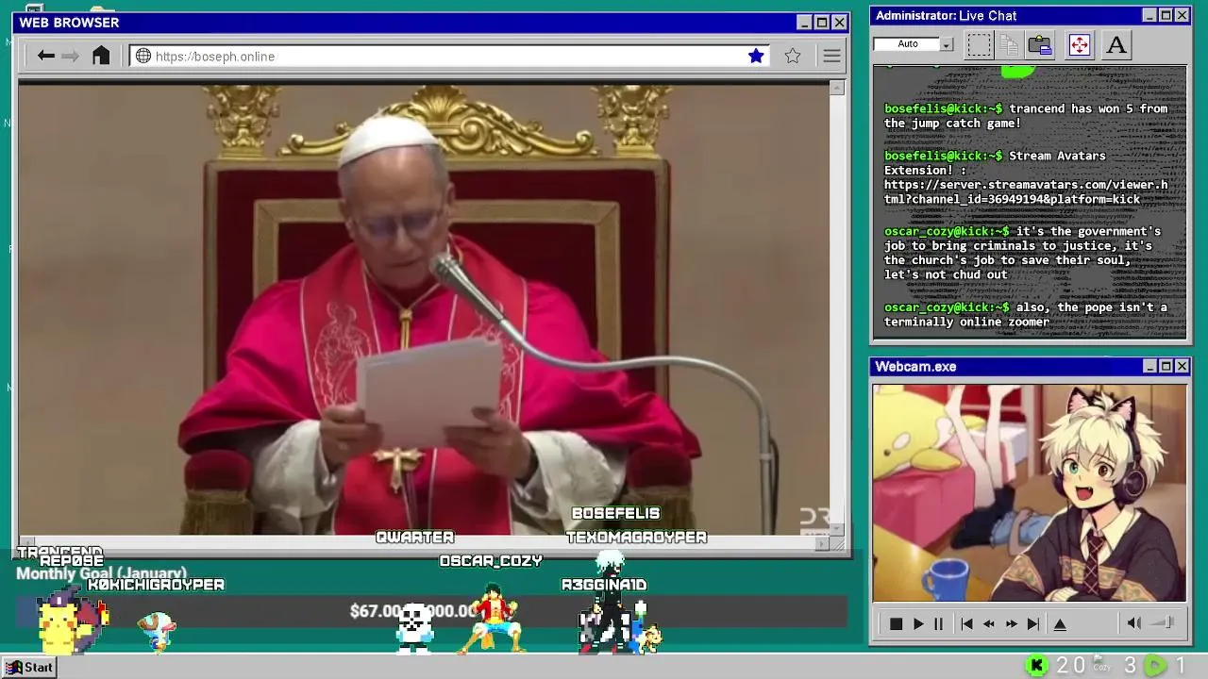Image resolution: width=1208 pixels, height=679 pixels.
Task: Open the browser hamburger menu
Action: 831,56
